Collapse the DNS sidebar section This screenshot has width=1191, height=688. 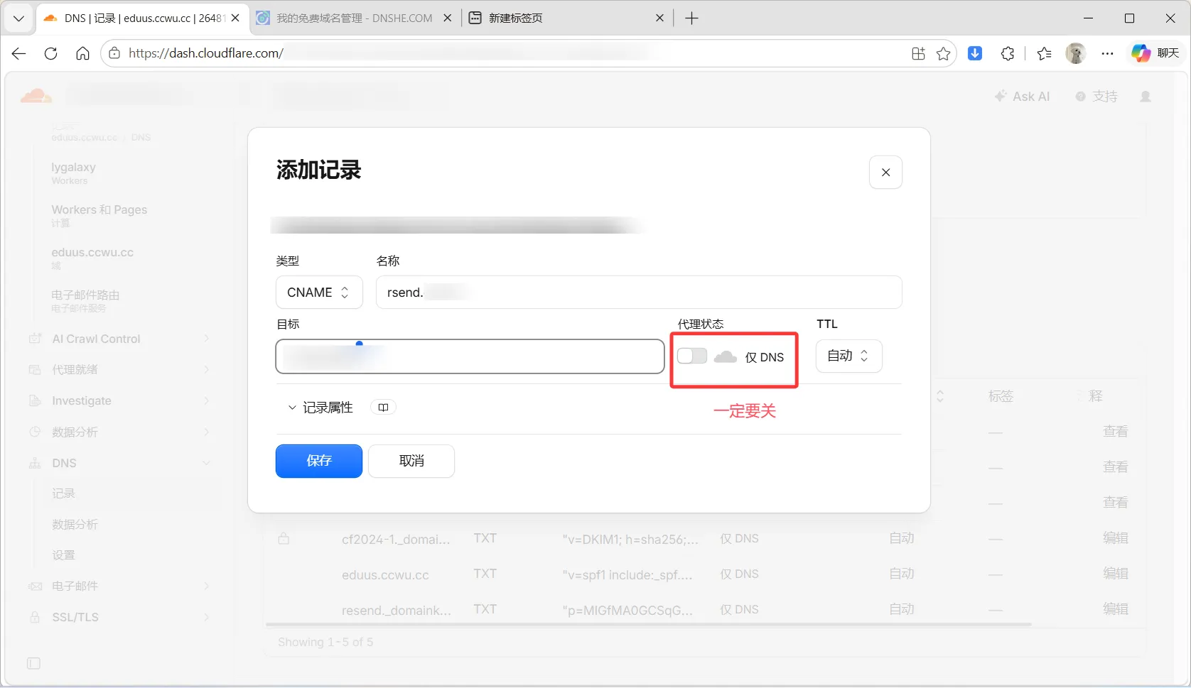tap(119, 463)
